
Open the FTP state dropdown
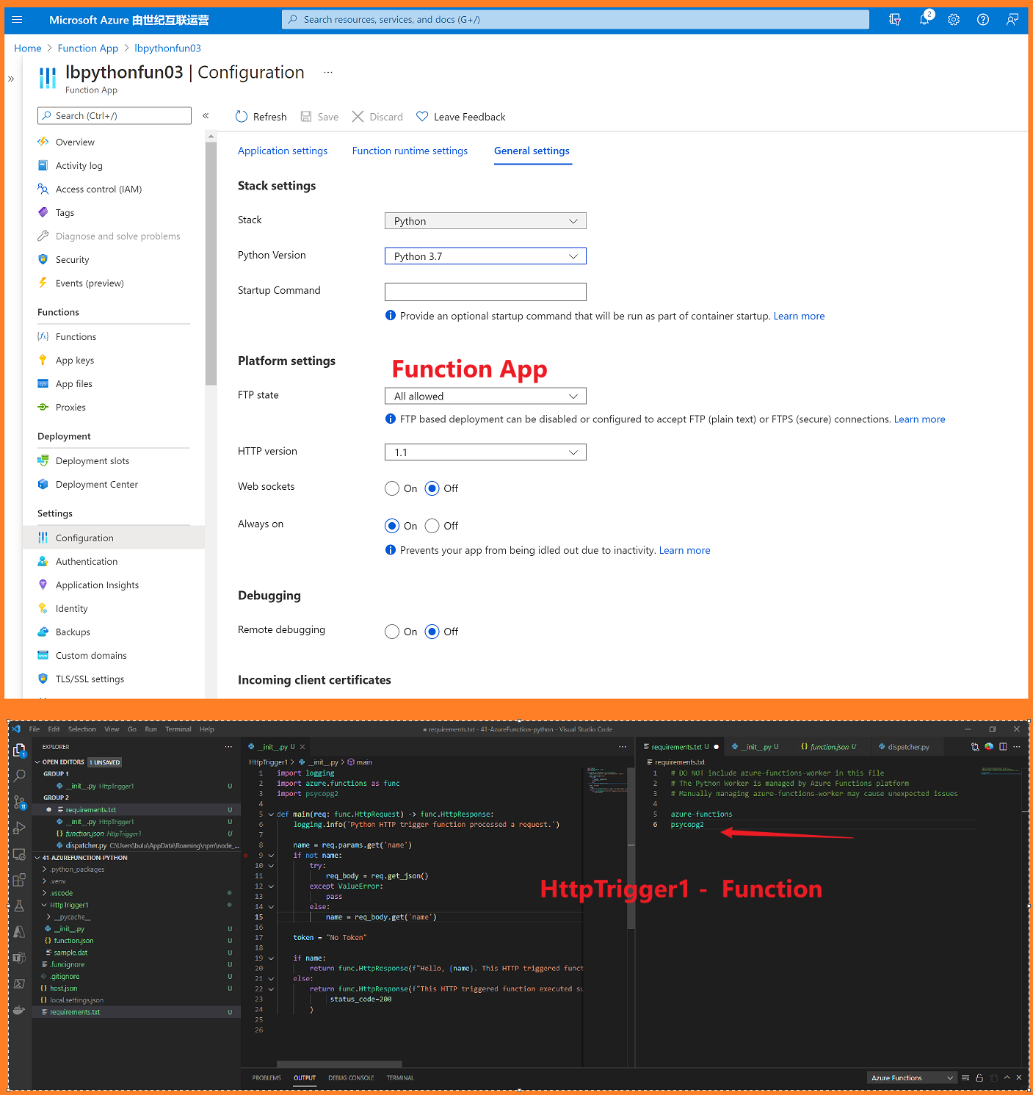point(485,395)
